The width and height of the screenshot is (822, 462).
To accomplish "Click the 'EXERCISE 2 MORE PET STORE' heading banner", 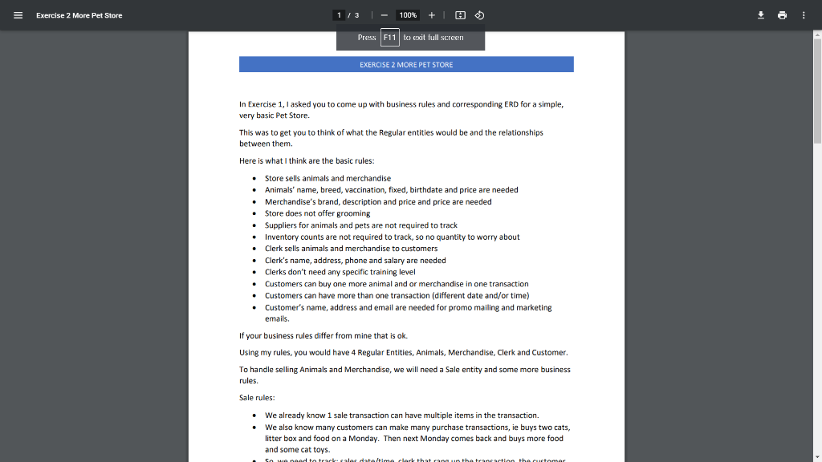I will (406, 64).
